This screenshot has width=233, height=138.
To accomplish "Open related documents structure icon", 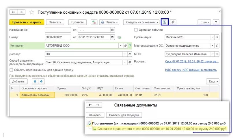I will 165,22.
